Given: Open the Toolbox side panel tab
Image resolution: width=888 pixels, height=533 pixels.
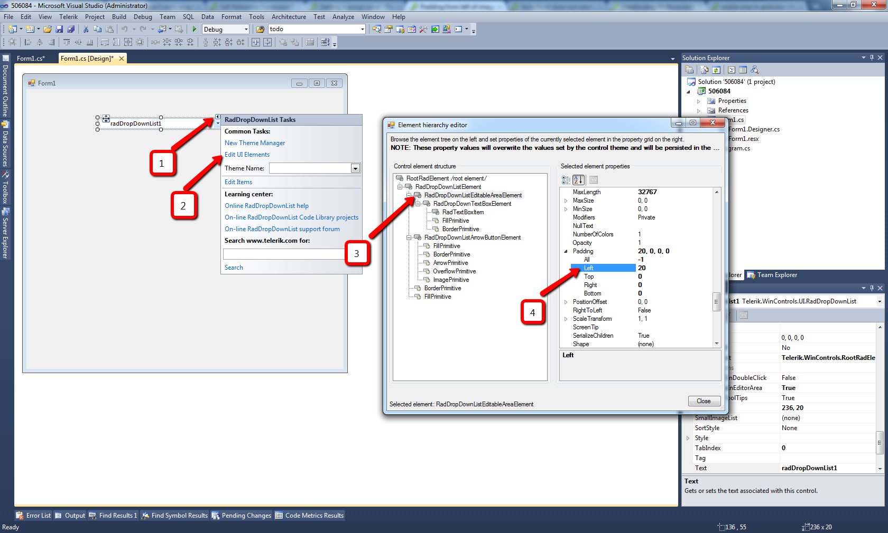Looking at the screenshot, I should pyautogui.click(x=5, y=188).
